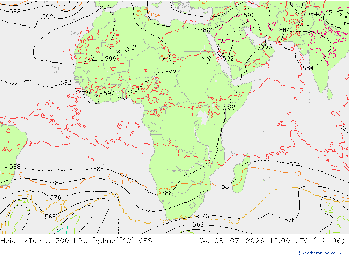
Task: Click the 592 label over Iraq
Action: (x=249, y=15)
